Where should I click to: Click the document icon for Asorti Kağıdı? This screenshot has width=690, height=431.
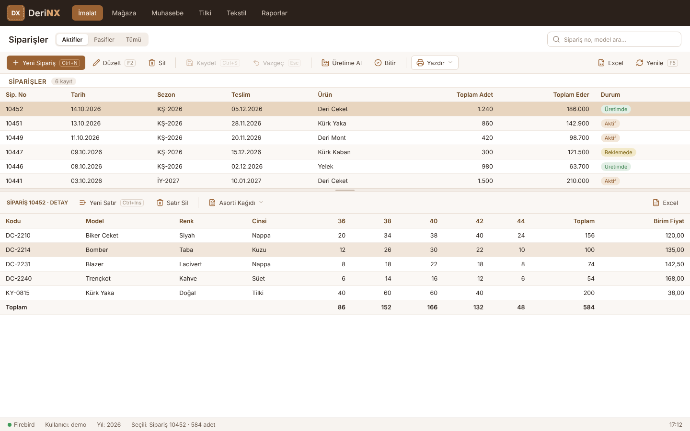click(x=212, y=203)
